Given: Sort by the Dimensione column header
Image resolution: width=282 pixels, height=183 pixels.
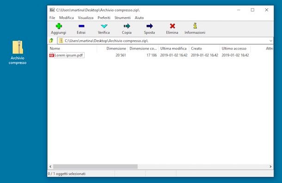Looking at the screenshot, I should (x=112, y=49).
